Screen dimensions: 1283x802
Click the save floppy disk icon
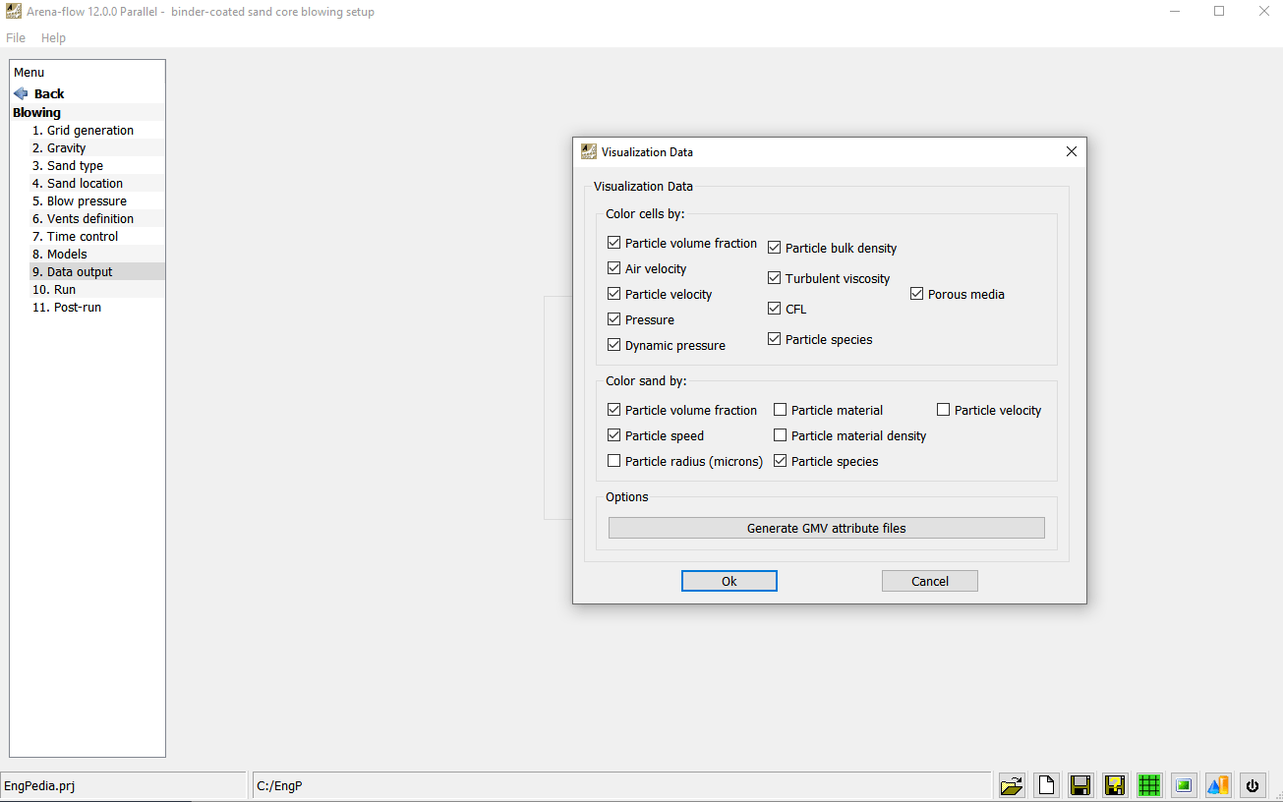[1080, 785]
